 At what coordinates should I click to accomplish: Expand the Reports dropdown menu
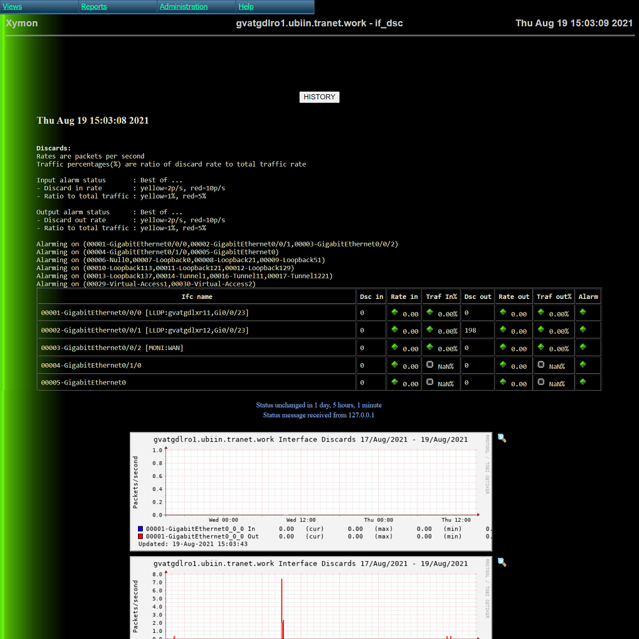click(94, 7)
